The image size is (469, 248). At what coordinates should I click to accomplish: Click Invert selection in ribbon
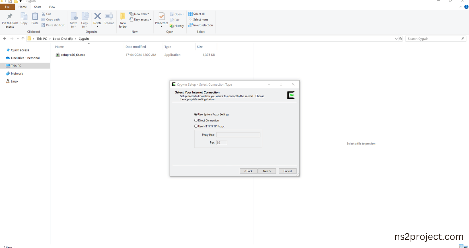coord(201,25)
